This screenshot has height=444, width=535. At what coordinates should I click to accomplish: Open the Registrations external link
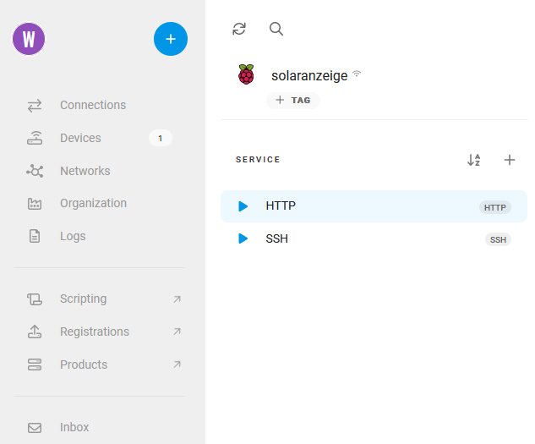point(95,332)
